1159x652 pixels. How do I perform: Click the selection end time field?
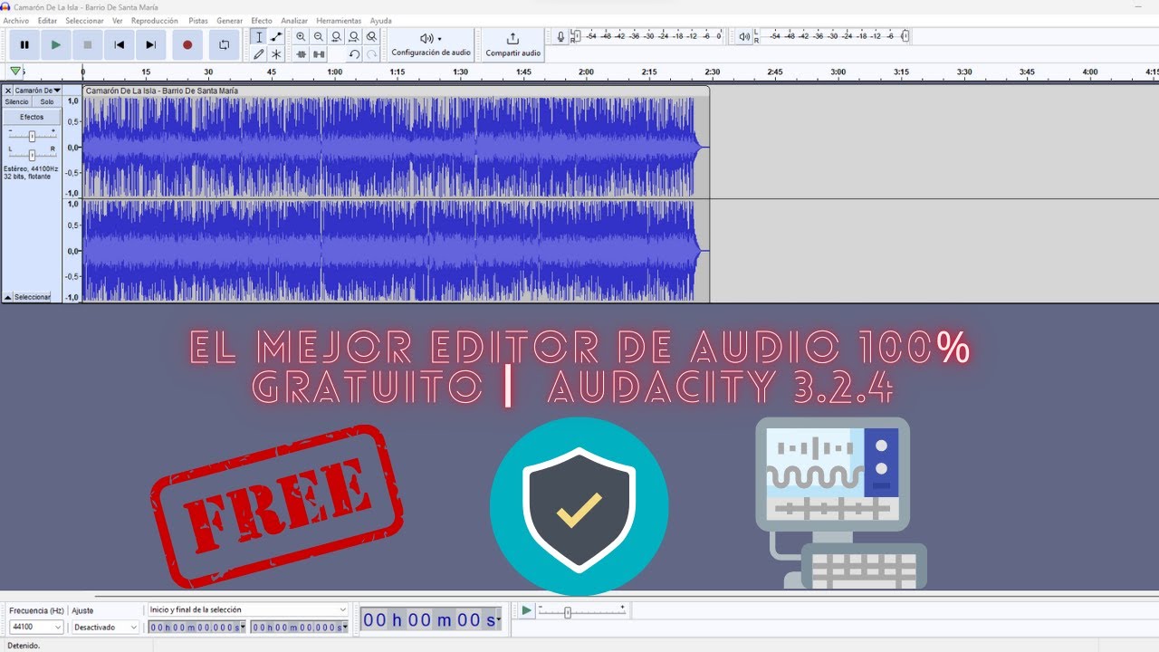(x=299, y=627)
